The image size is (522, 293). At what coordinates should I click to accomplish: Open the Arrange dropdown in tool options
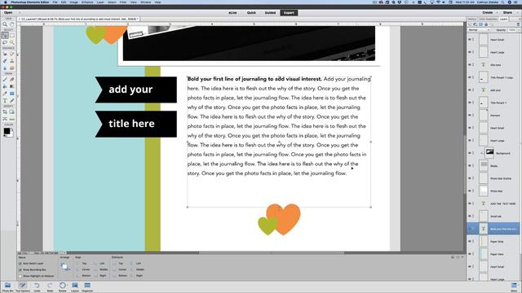click(65, 266)
